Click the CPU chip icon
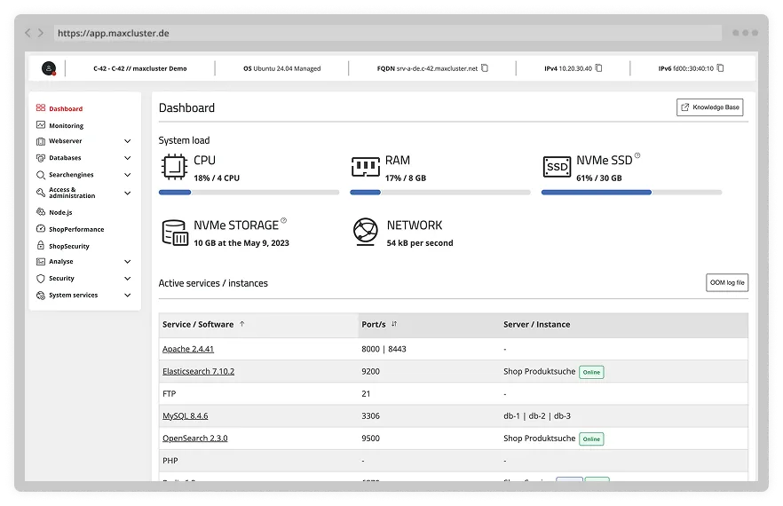 (x=174, y=167)
